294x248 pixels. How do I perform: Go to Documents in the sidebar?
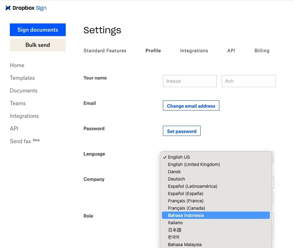point(24,90)
